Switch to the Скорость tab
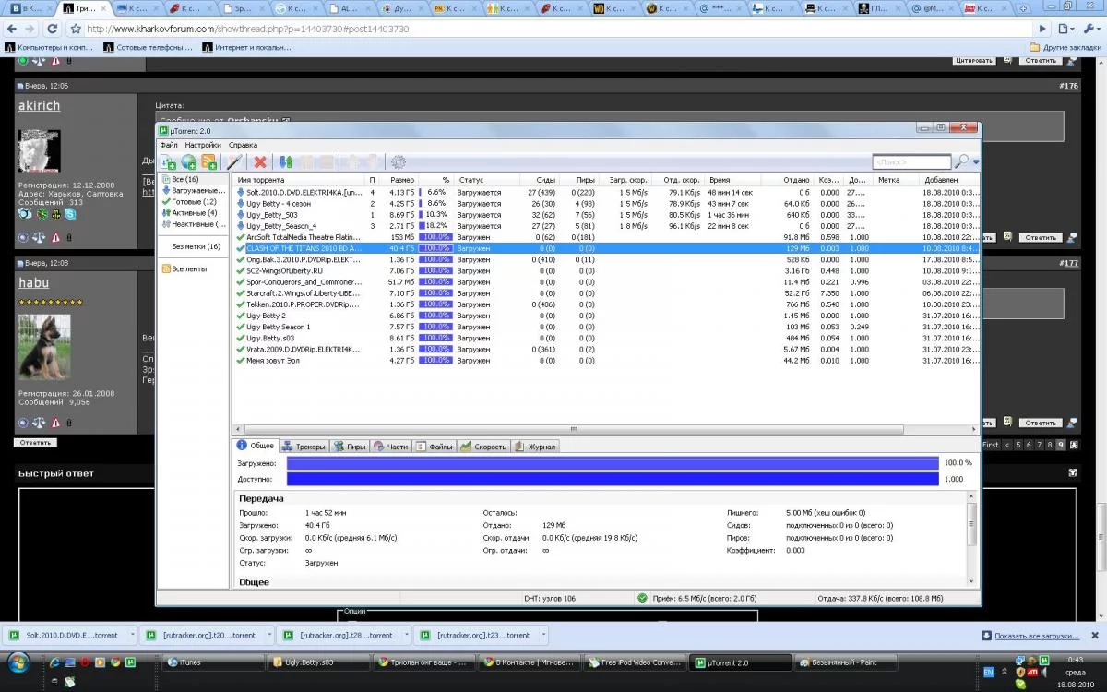This screenshot has height=692, width=1107. 483,447
